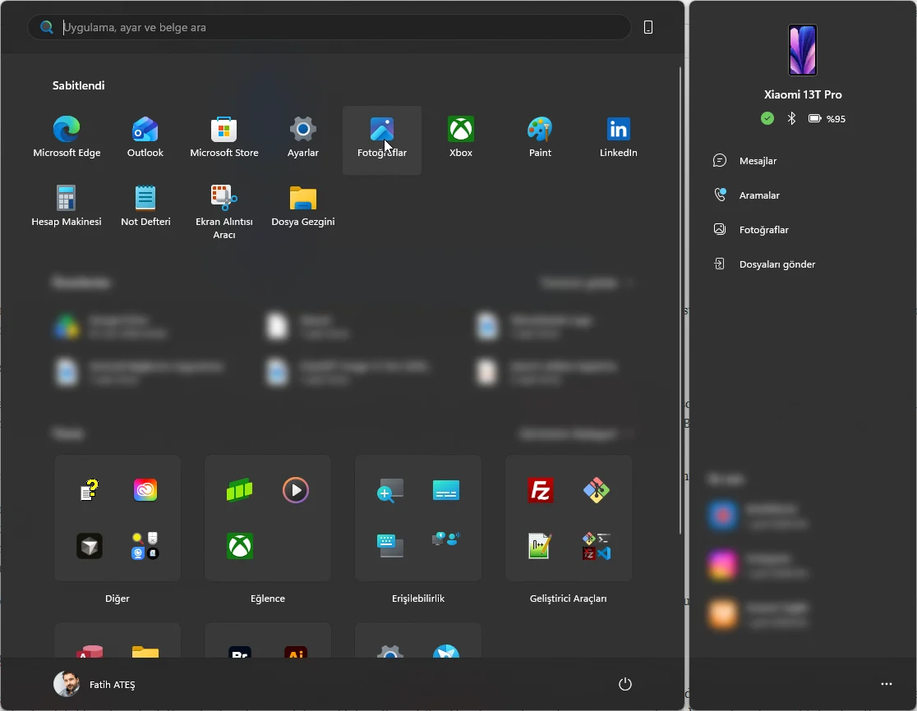Open Dosya Gezgini file explorer
Screen dimensions: 917x711
pos(303,208)
